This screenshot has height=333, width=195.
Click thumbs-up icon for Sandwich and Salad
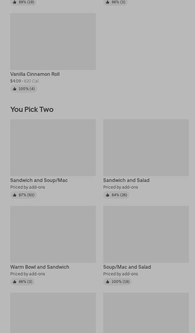(107, 195)
